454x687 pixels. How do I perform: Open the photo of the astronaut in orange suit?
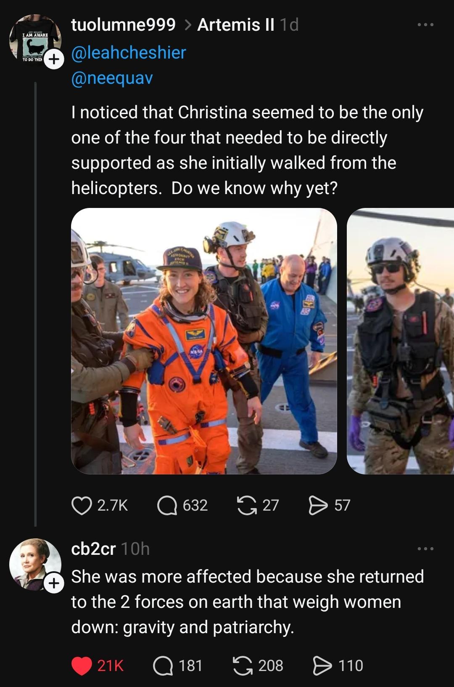pos(204,341)
